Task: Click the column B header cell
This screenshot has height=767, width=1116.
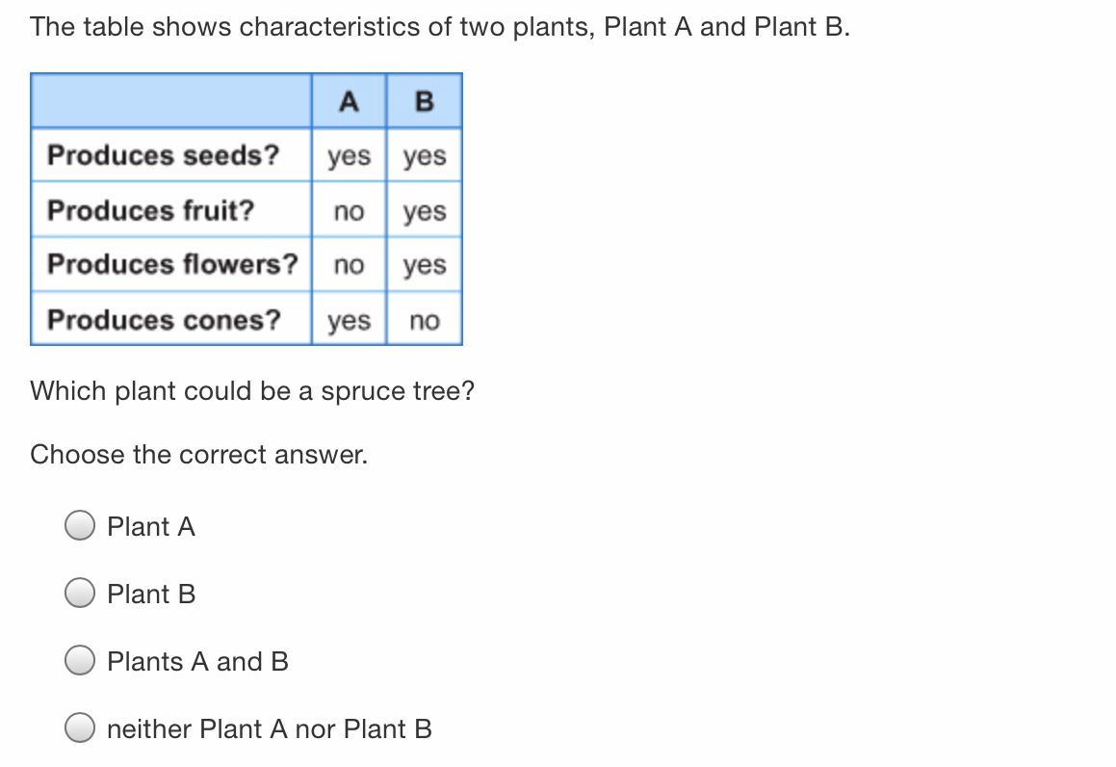Action: 424,101
